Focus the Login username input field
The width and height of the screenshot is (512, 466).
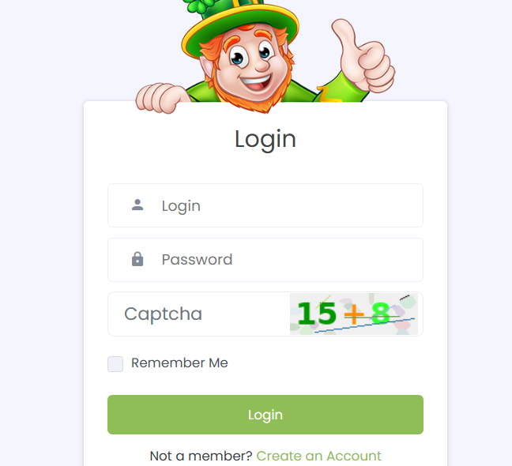click(x=284, y=205)
